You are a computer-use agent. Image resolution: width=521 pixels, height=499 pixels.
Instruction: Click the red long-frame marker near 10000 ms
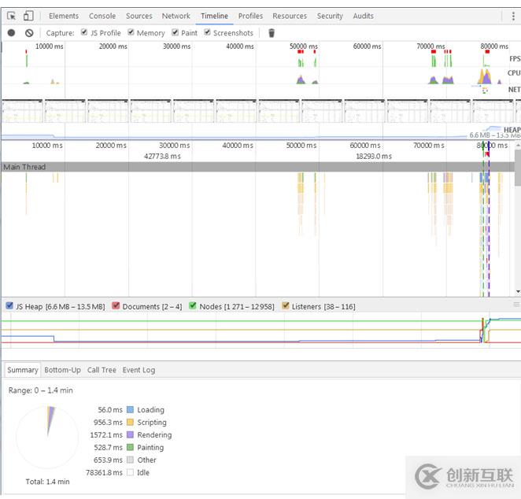(26, 51)
